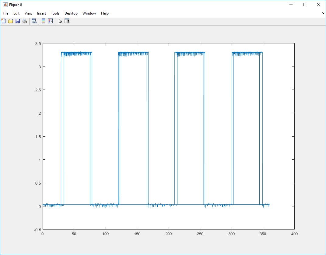Click the Link Plot icon
Screen dimensions: 326x255
point(34,21)
